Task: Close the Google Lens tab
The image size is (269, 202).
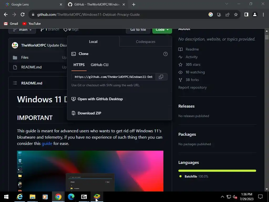Action: (x=61, y=5)
